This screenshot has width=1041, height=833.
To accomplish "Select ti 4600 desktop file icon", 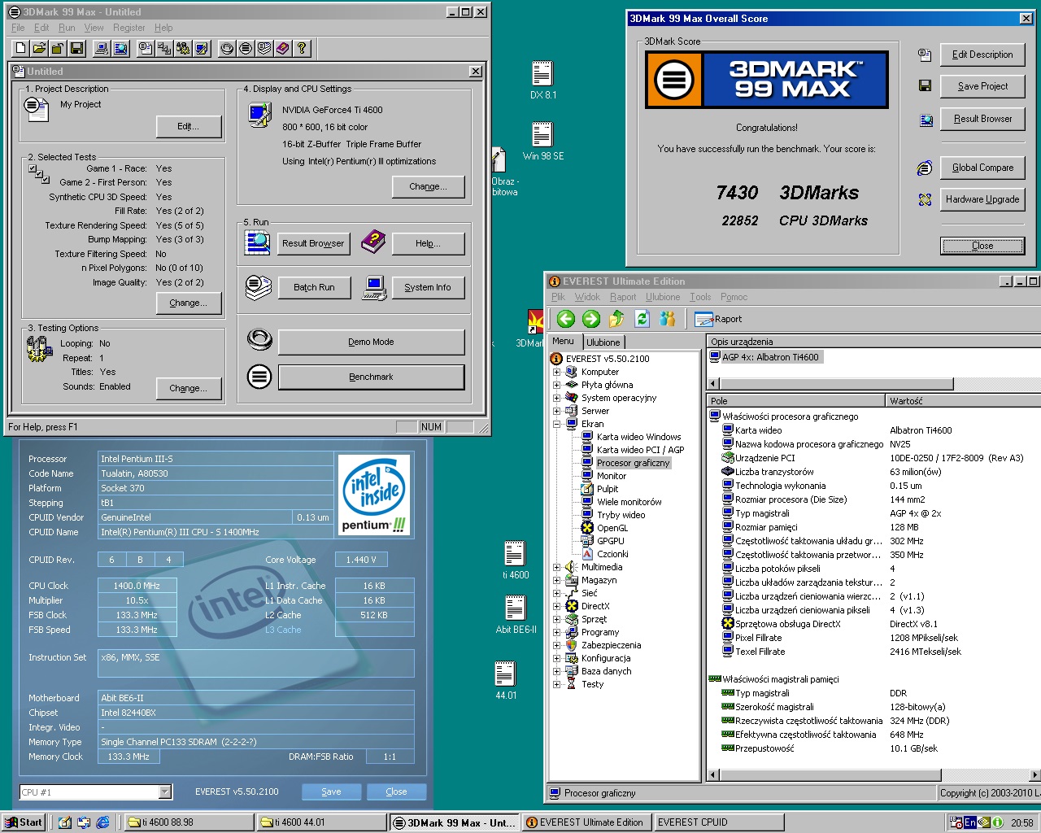I will click(515, 560).
